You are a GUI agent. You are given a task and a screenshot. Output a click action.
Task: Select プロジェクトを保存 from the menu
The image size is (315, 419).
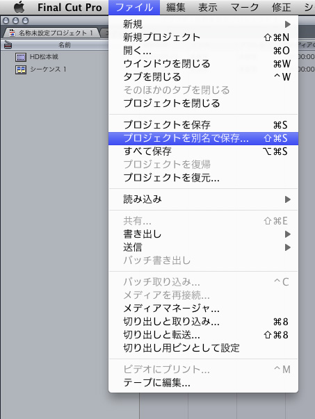(x=203, y=125)
